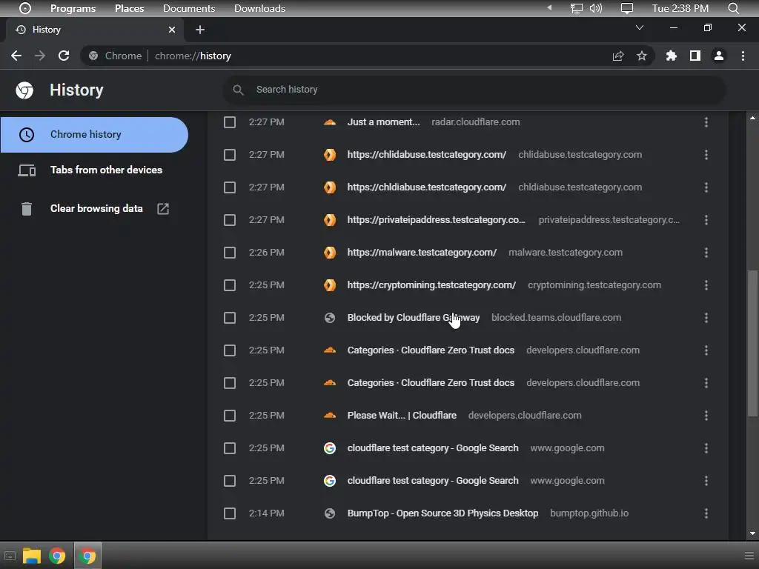Screen dimensions: 759x569
Task: Check the Blocked by Cloudflare Gateway checkbox
Action: (230, 318)
